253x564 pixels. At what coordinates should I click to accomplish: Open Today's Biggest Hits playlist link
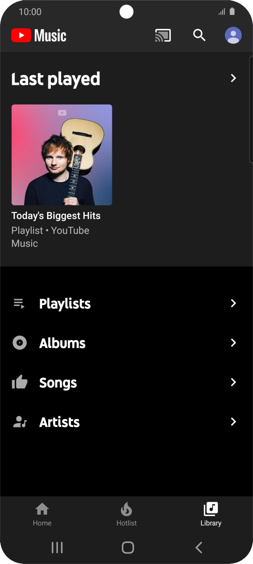[x=56, y=216]
